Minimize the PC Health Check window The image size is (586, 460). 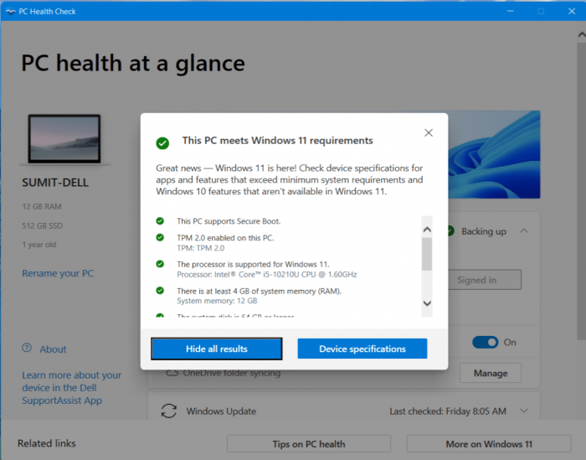tap(511, 11)
